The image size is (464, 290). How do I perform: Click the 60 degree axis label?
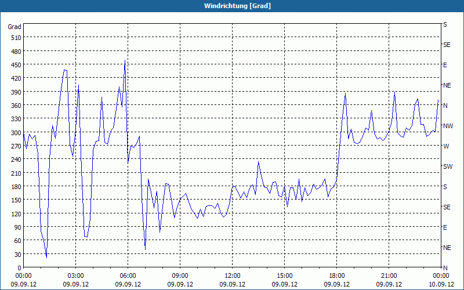pyautogui.click(x=18, y=241)
